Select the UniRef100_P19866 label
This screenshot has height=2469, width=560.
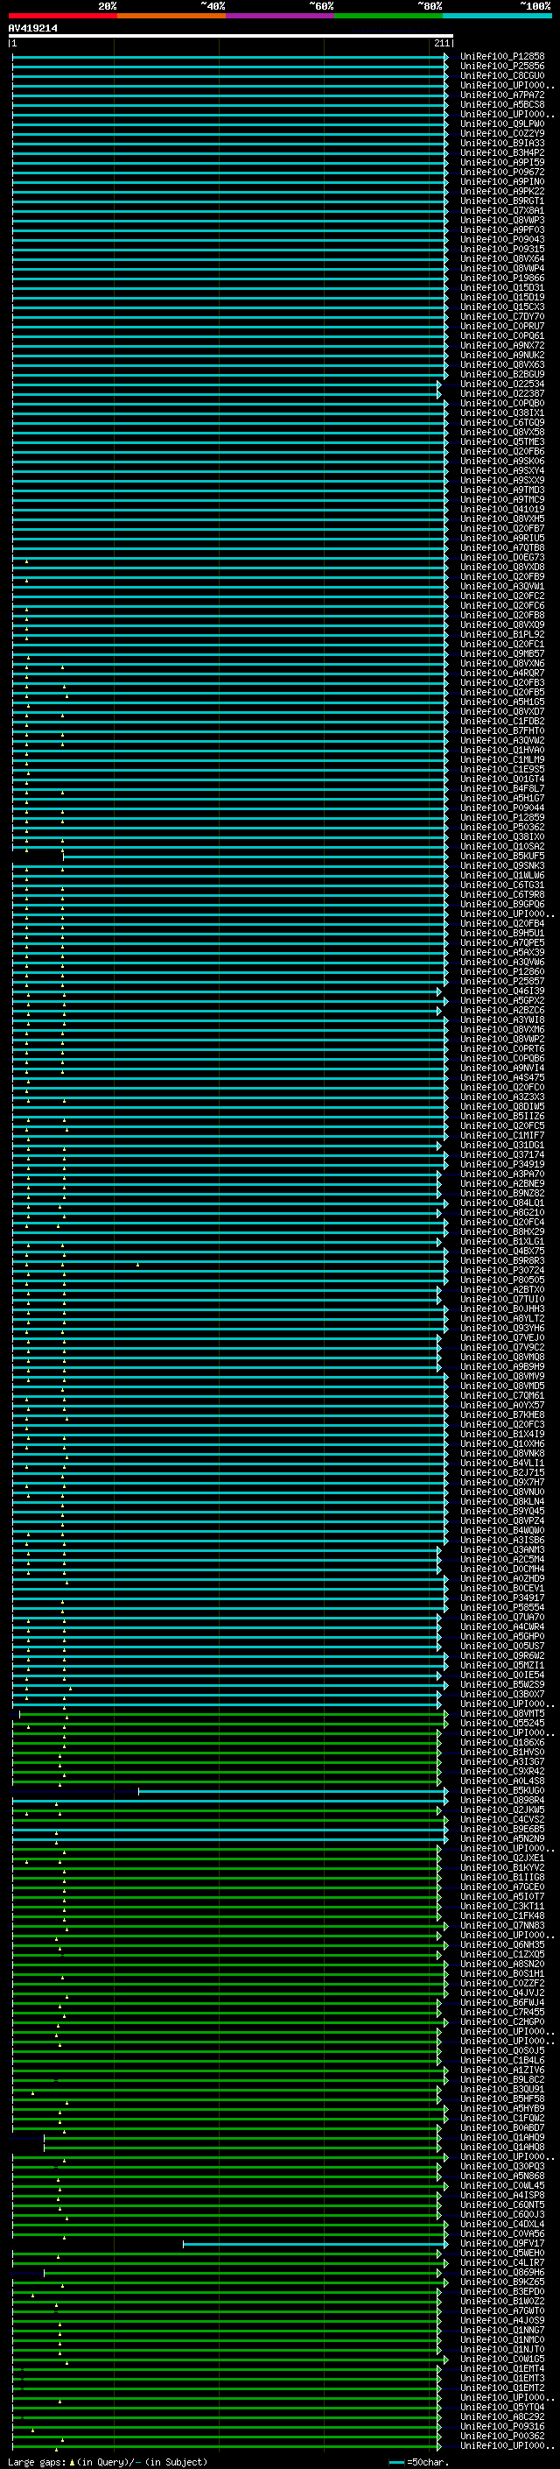coord(502,278)
